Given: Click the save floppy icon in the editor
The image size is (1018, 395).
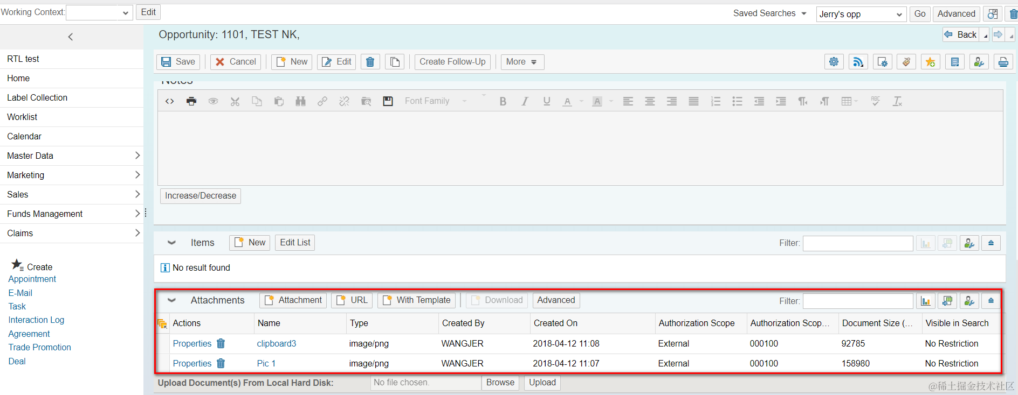Looking at the screenshot, I should coord(388,101).
